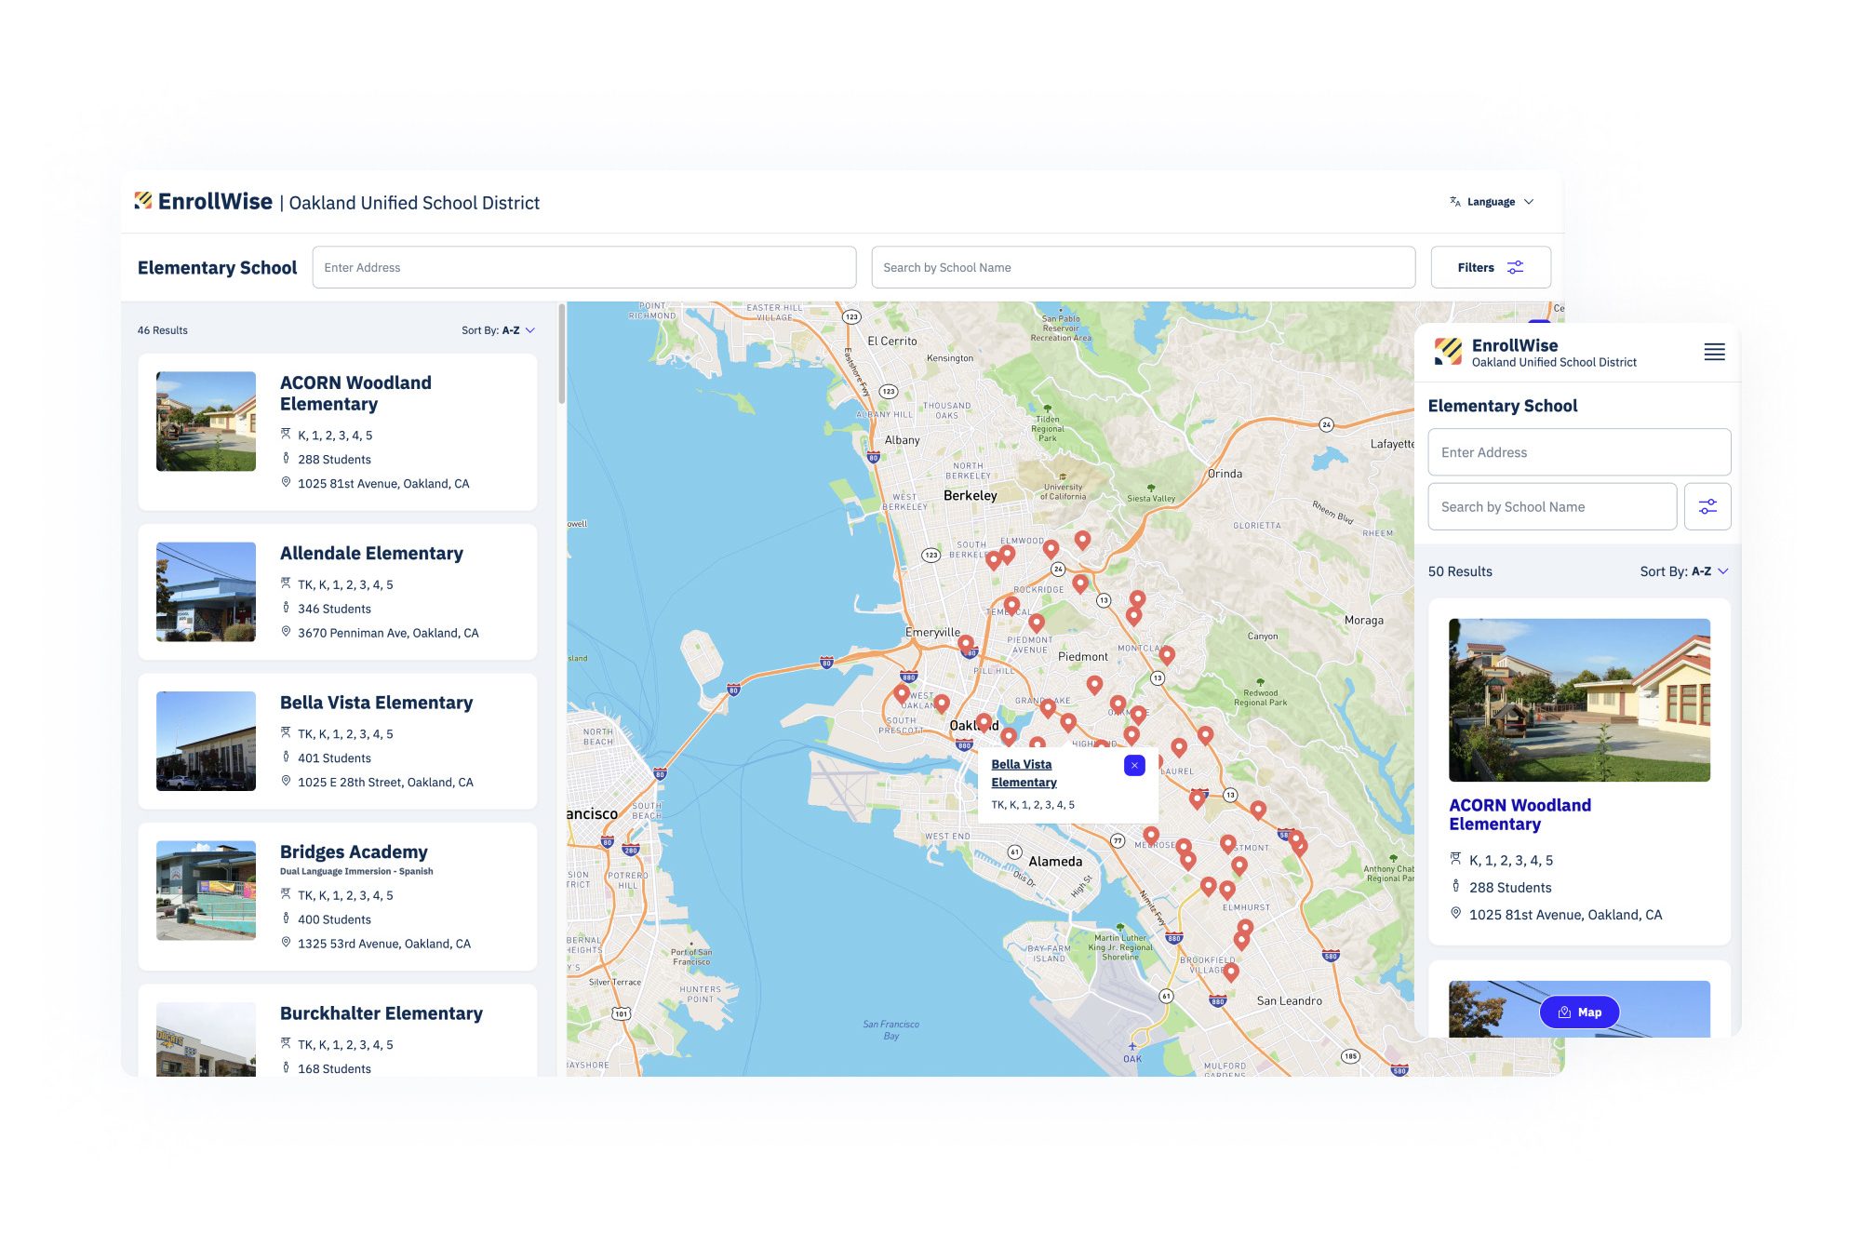Click the mobile Search by School Name field
The width and height of the screenshot is (1861, 1247).
pos(1552,506)
